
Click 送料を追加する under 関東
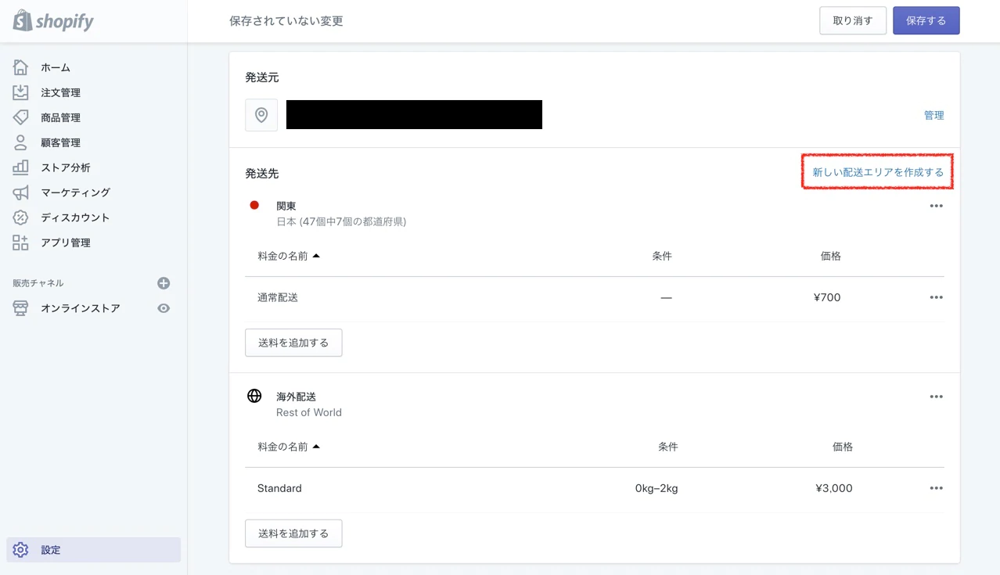click(293, 343)
